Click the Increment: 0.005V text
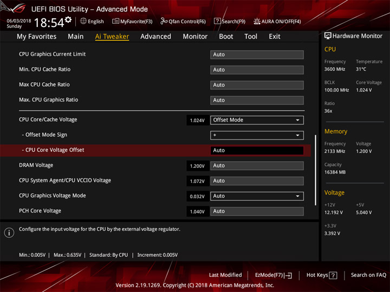Image resolution: width=390 pixels, height=292 pixels. pyautogui.click(x=158, y=255)
